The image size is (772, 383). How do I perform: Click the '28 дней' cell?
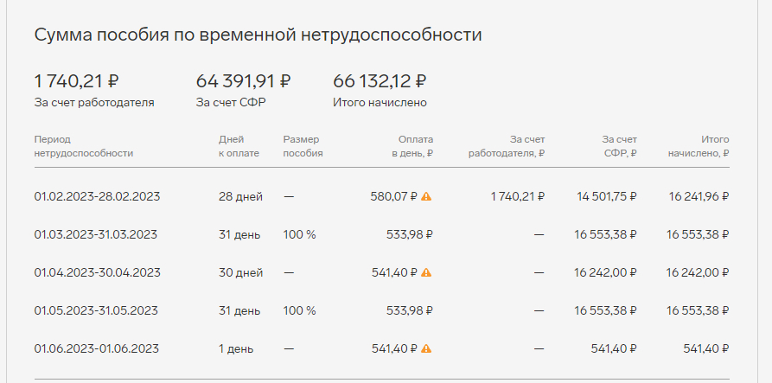[240, 196]
